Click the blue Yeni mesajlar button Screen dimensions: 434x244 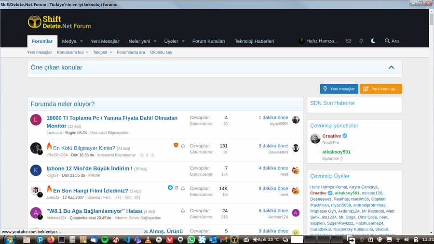pos(339,89)
